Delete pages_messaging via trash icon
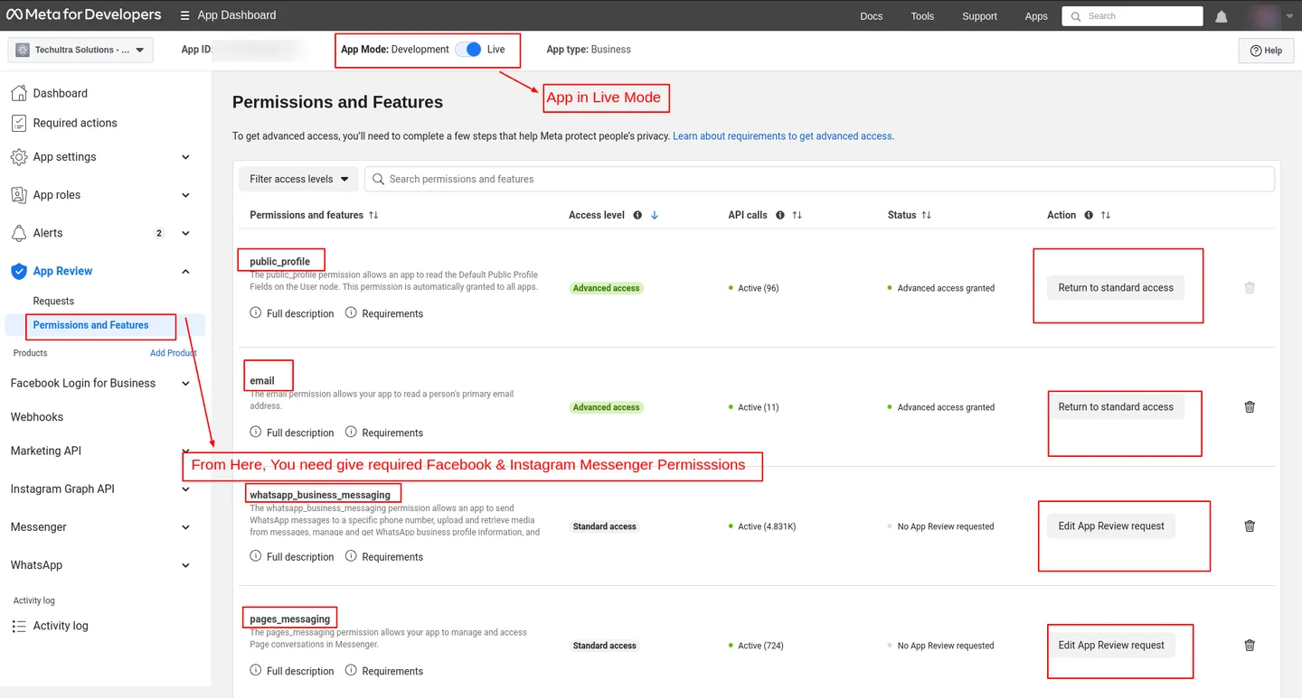Image resolution: width=1302 pixels, height=698 pixels. (1250, 646)
